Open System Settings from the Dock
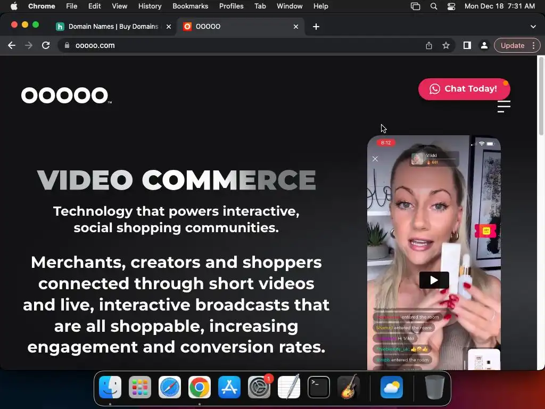545x409 pixels. [x=259, y=387]
